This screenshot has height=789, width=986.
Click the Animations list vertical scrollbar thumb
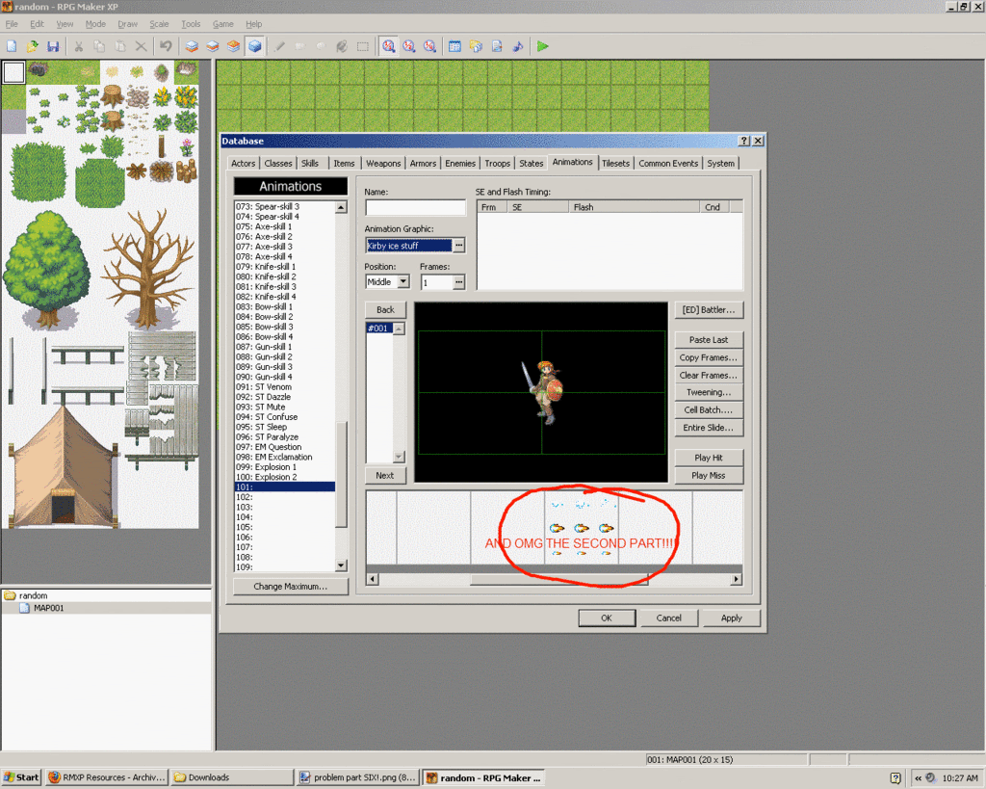click(342, 474)
